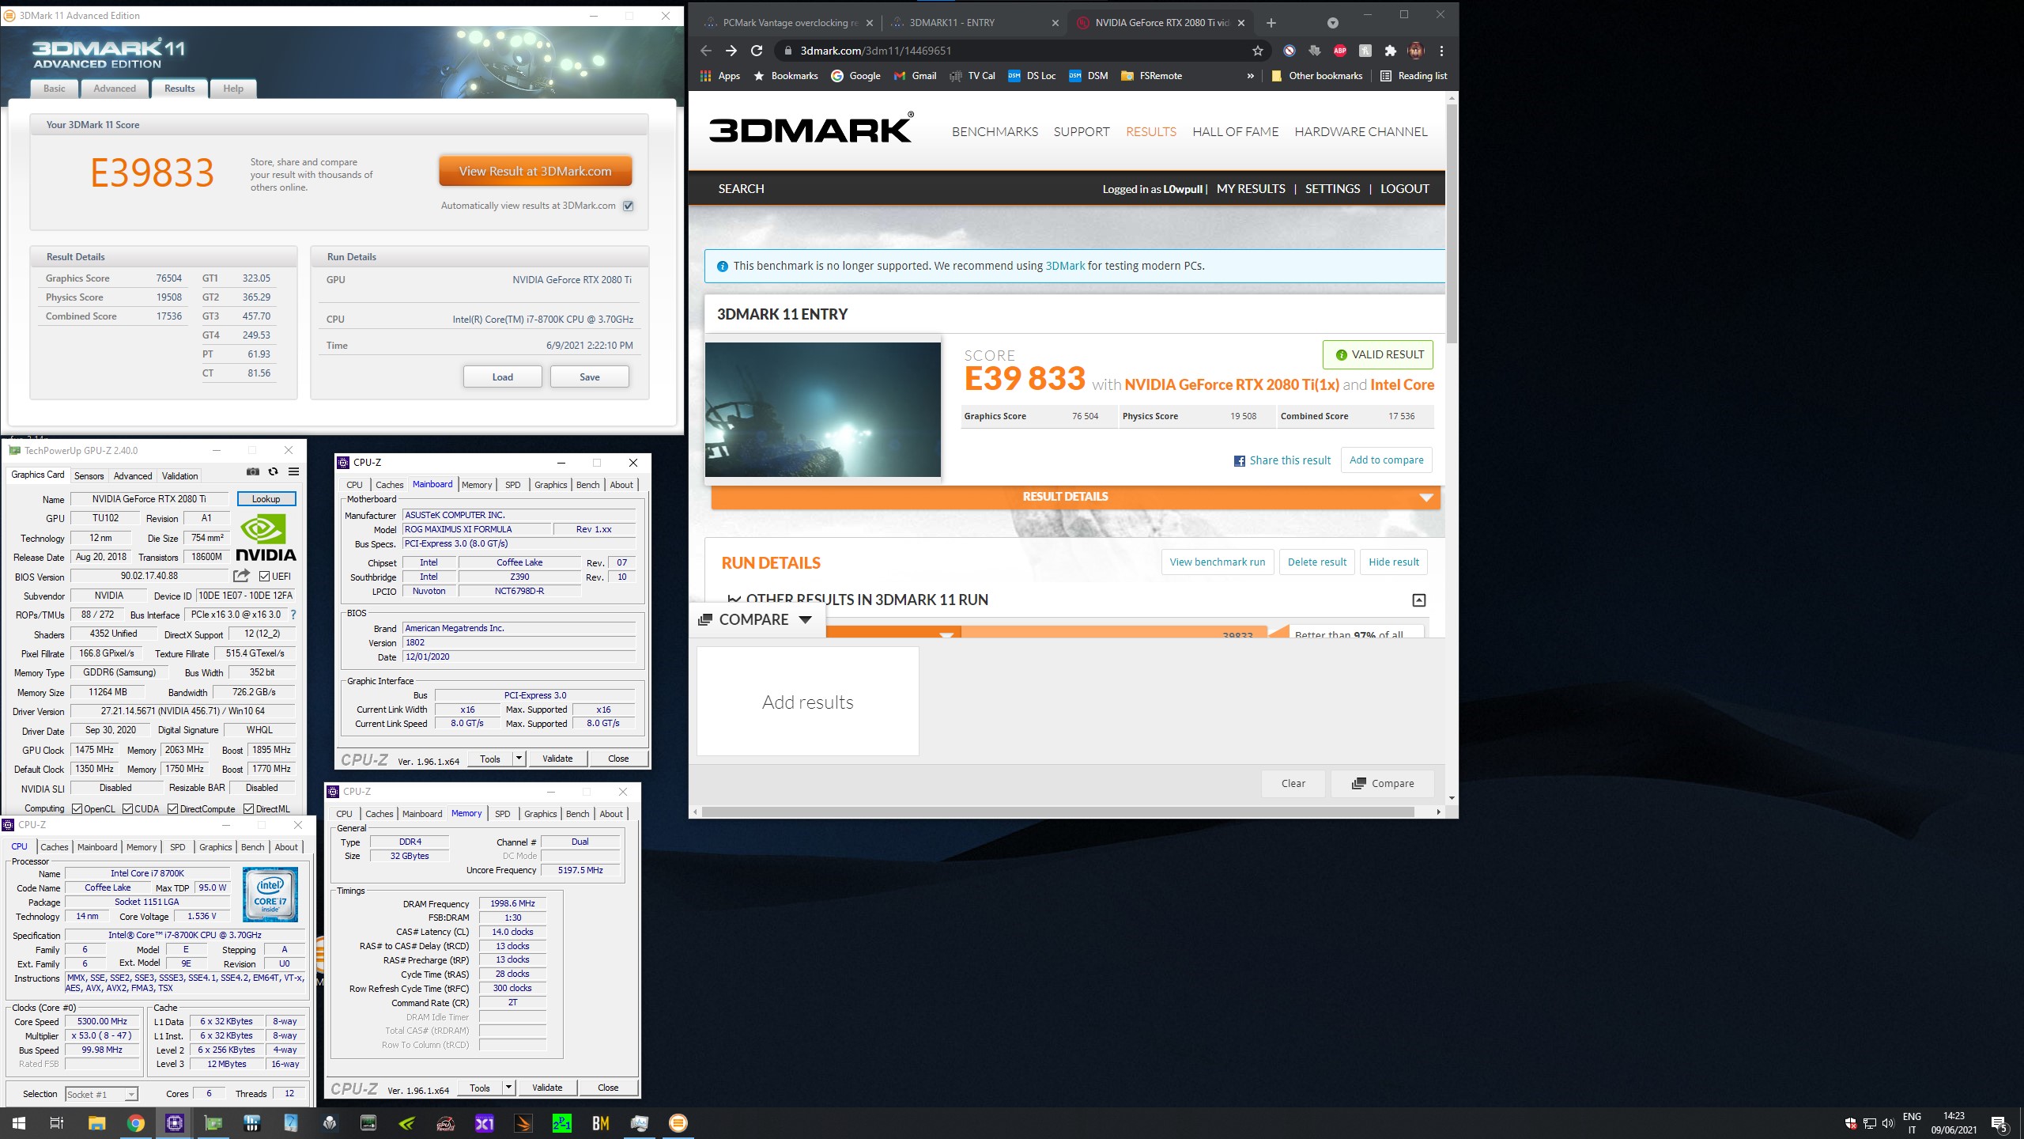The image size is (2024, 1139).
Task: Open the Chrome profile avatar
Action: point(1415,51)
